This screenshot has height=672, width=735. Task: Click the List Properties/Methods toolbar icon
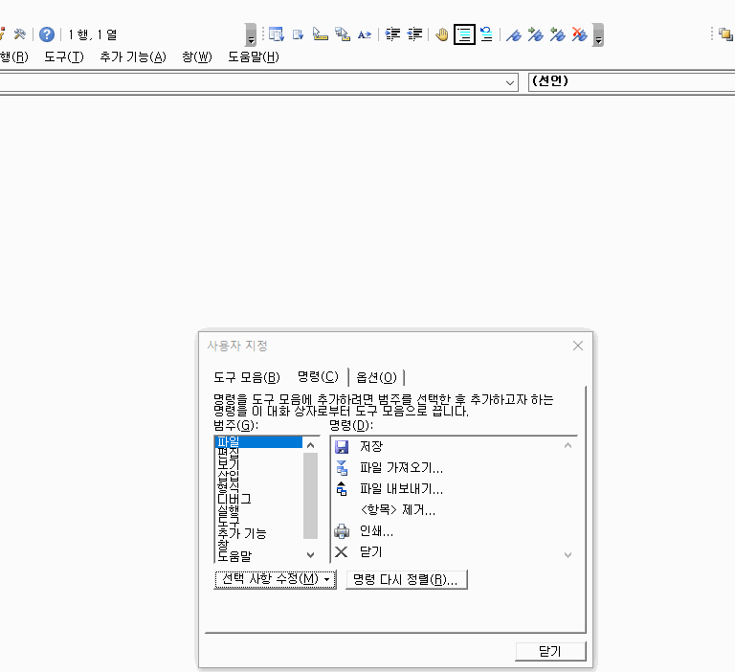(x=277, y=34)
